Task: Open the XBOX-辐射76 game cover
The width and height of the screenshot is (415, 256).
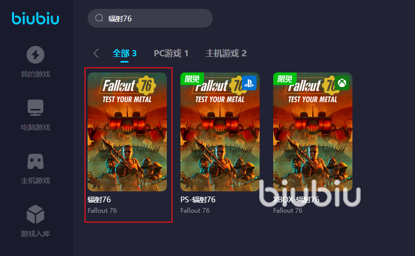Action: pyautogui.click(x=313, y=132)
